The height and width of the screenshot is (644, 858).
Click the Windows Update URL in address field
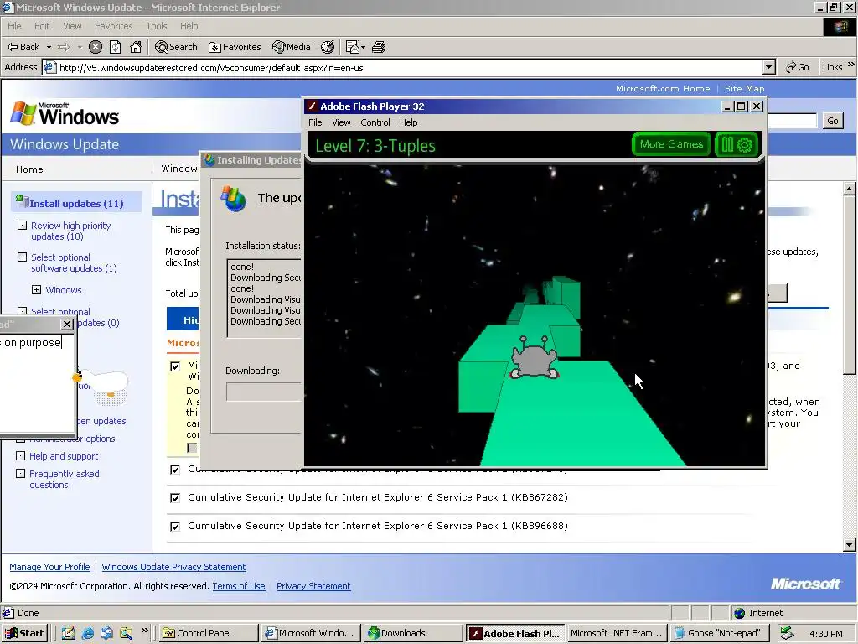coord(211,68)
